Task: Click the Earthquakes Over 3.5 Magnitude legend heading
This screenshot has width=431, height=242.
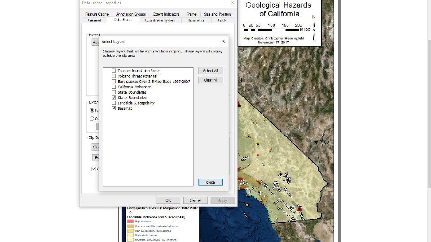Action: click(x=162, y=208)
